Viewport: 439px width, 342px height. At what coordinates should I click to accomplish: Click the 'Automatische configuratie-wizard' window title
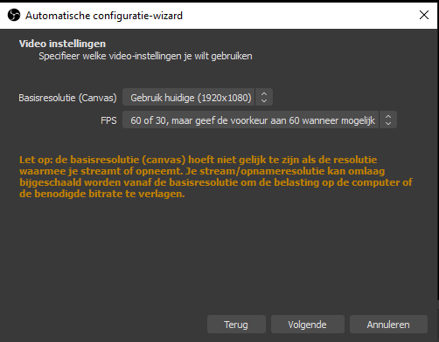tap(104, 16)
